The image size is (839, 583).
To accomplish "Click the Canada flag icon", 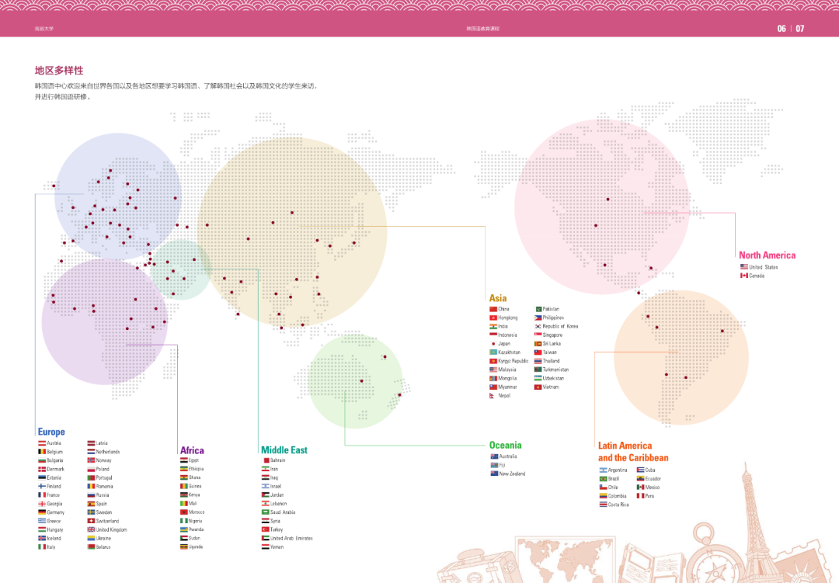I will [743, 276].
